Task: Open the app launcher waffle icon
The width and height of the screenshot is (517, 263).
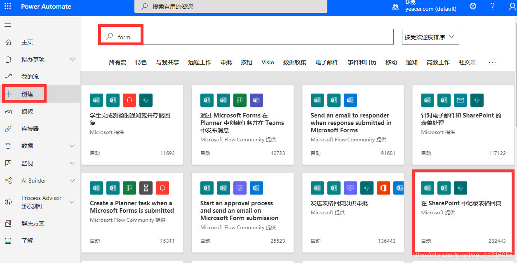Action: tap(7, 6)
